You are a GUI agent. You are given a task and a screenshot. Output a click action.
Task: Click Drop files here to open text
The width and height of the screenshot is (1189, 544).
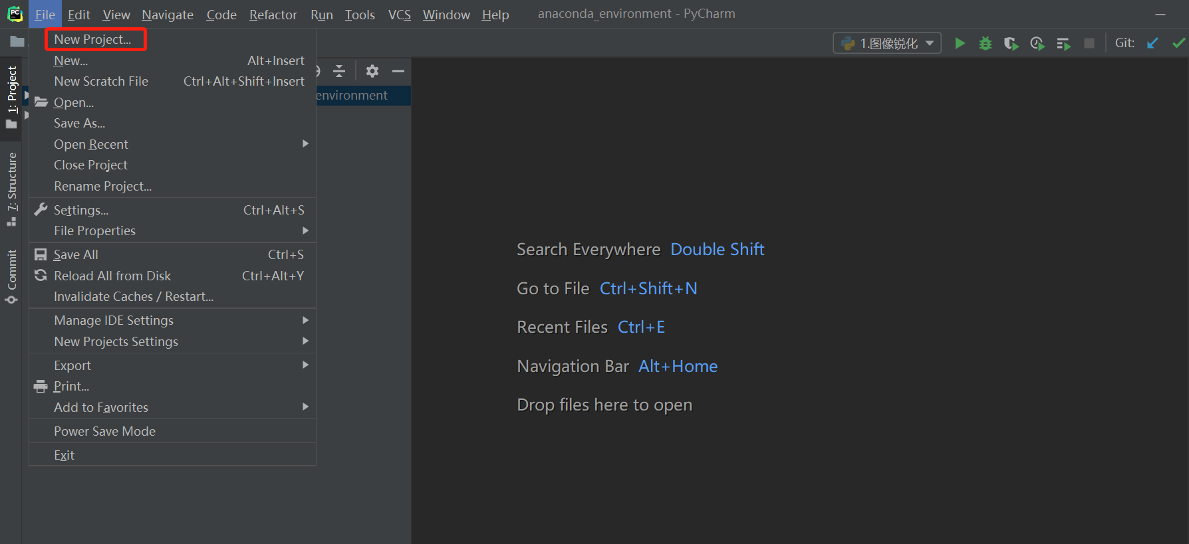click(x=604, y=405)
